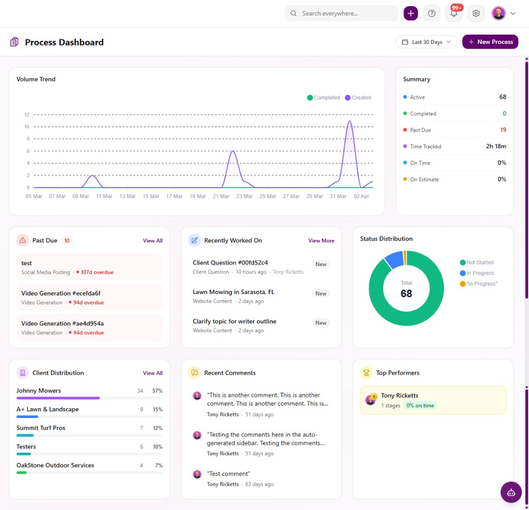Click the Search everywhere field
The image size is (529, 510).
click(341, 13)
